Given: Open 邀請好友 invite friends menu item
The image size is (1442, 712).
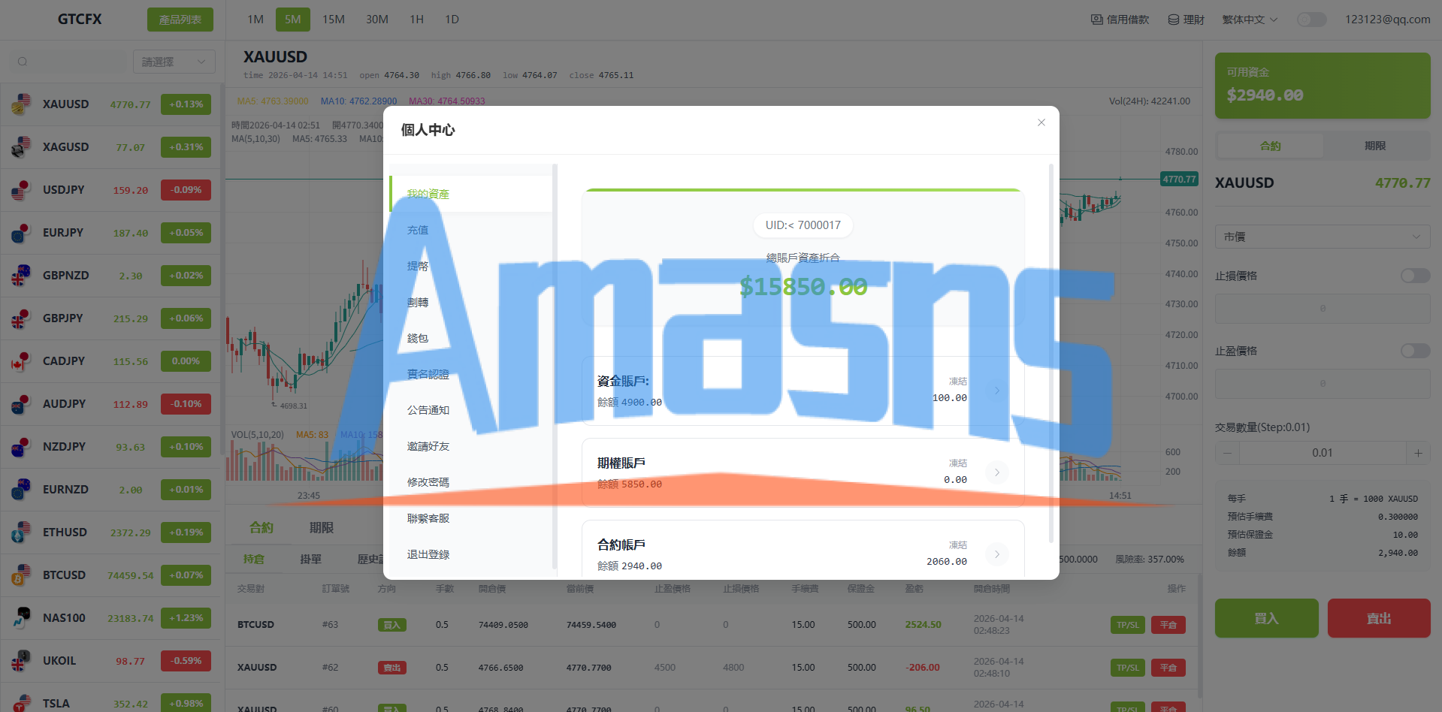Looking at the screenshot, I should pyautogui.click(x=472, y=446).
